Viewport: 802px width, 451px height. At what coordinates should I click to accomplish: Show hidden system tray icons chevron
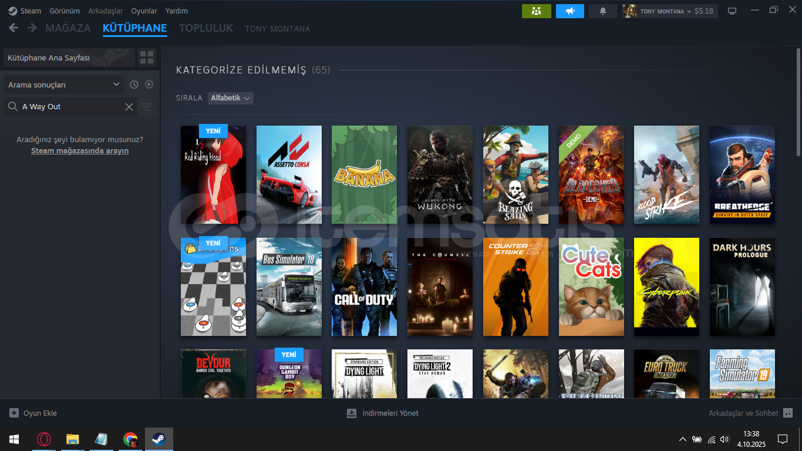click(x=683, y=439)
